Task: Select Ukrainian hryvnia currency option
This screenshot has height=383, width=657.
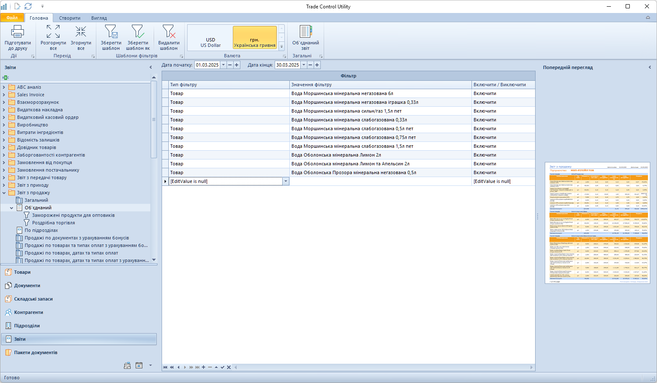Action: click(x=255, y=42)
